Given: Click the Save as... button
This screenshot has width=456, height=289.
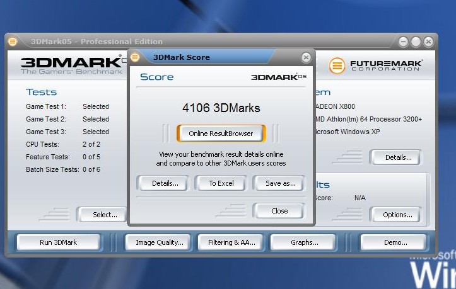Looking at the screenshot, I should point(280,183).
